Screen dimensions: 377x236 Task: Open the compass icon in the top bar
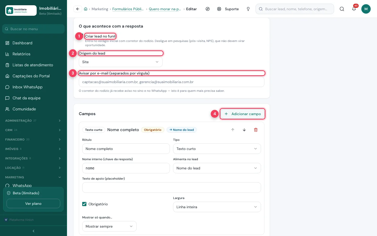208,9
